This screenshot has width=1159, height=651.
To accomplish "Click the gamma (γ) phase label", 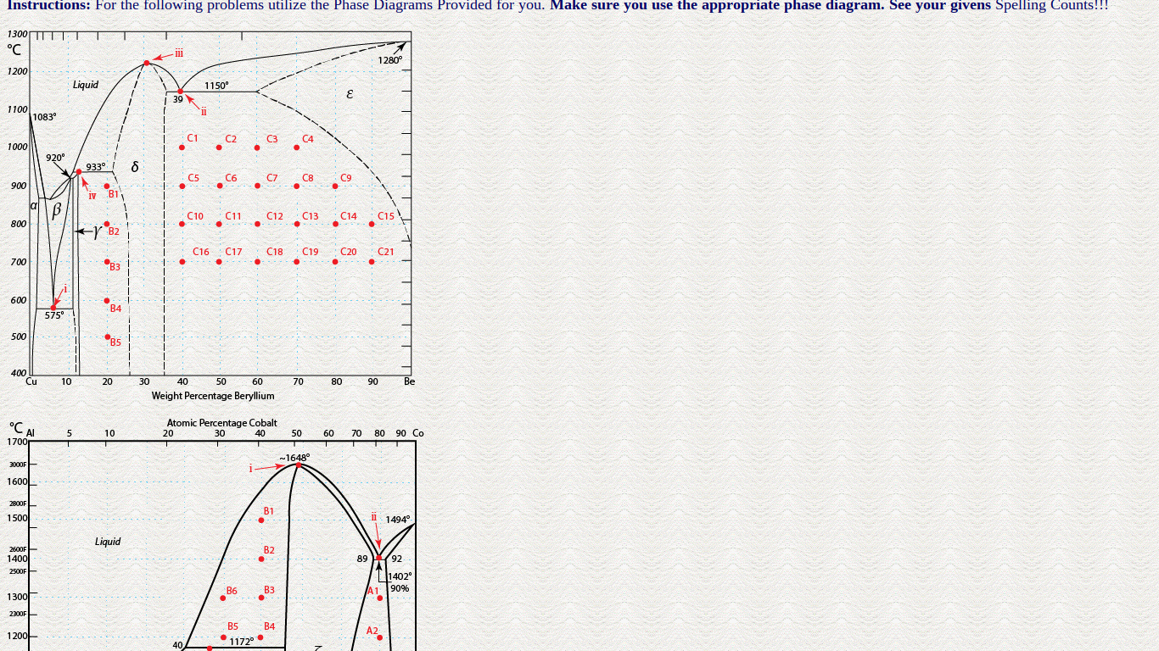I will pos(98,231).
